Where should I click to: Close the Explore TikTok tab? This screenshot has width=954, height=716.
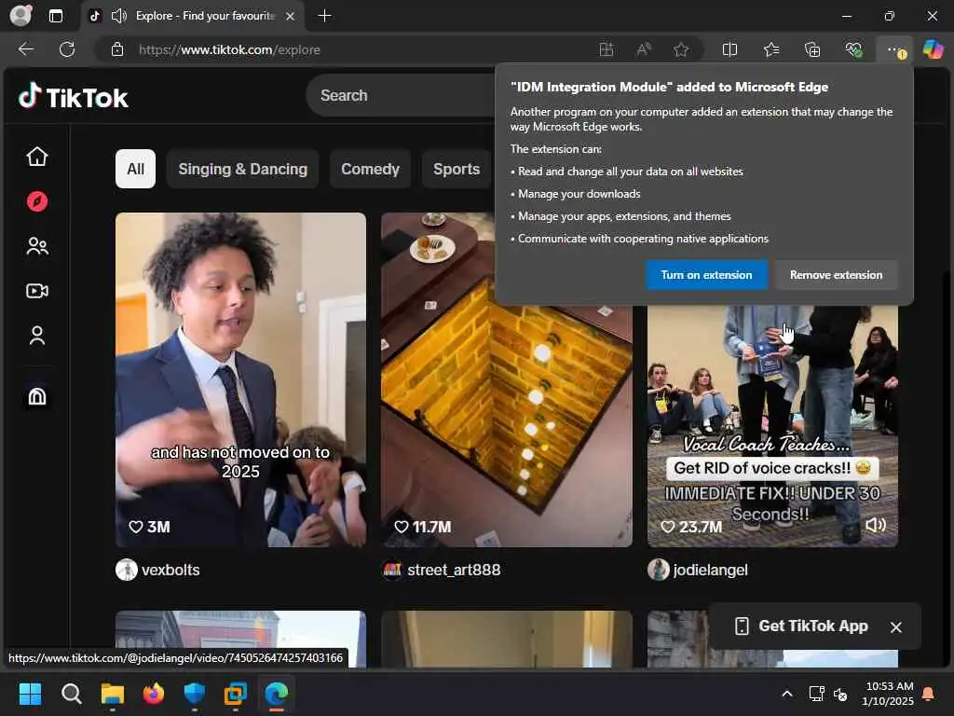coord(291,17)
